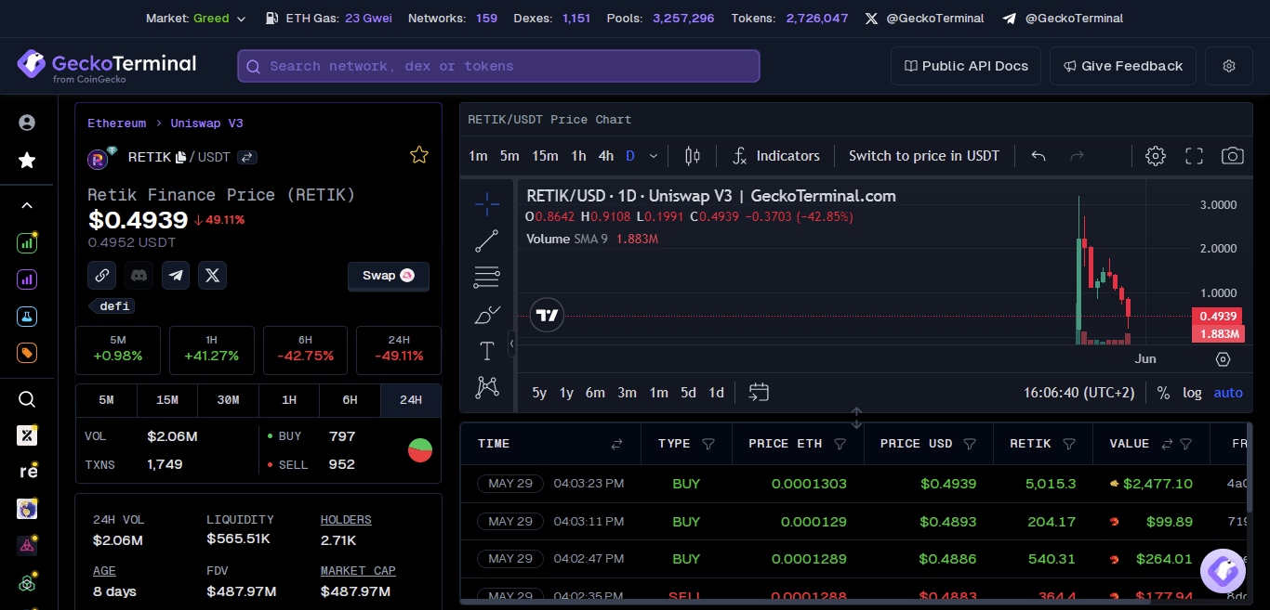
Task: Go to Uniswap V3 breadcrumb link
Action: pos(207,123)
